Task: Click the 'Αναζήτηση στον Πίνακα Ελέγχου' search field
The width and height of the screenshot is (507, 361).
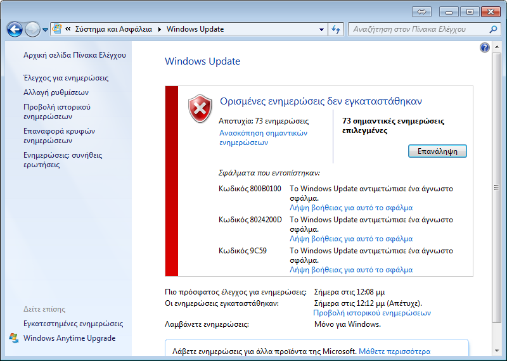Action: point(418,29)
